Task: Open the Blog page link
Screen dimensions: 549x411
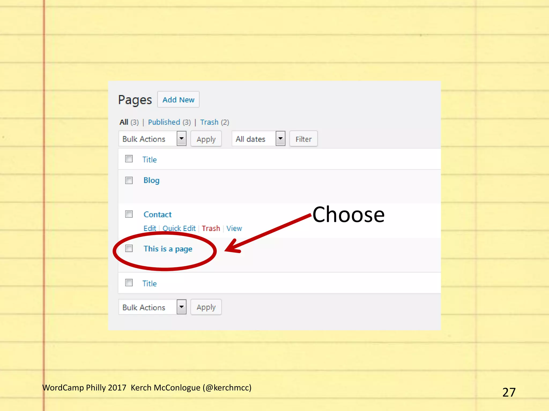Action: [x=151, y=180]
